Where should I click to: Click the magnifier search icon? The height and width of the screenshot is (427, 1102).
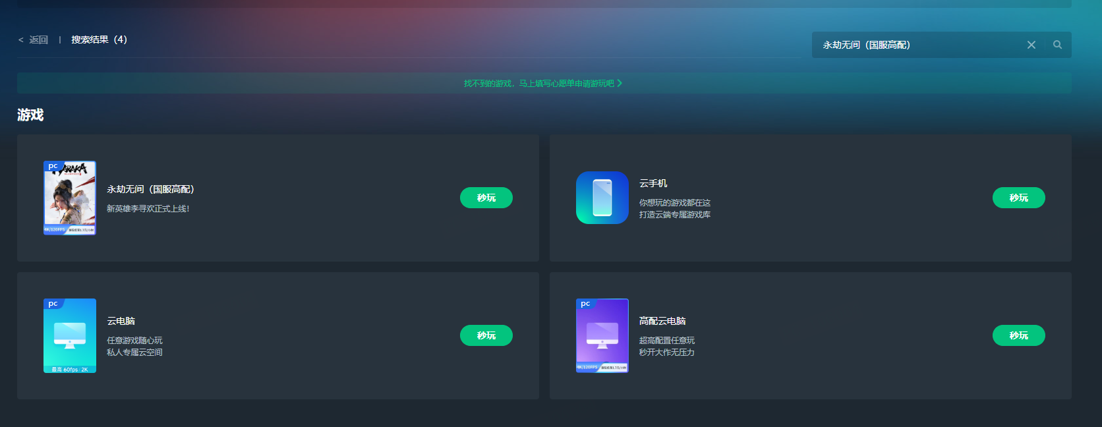[1057, 45]
